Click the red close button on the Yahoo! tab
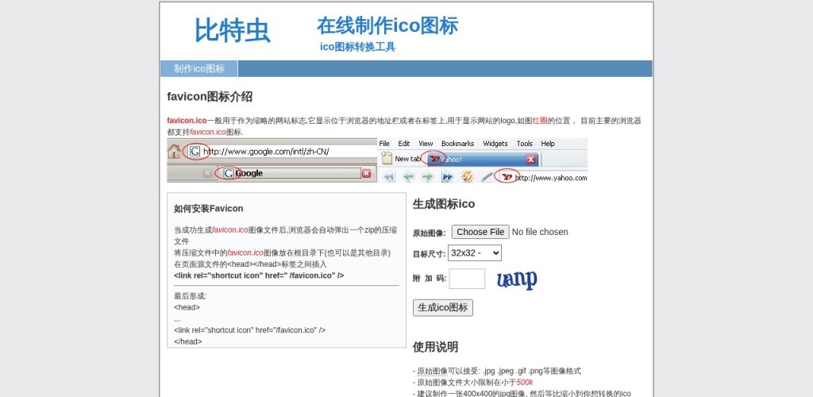Screen dimensions: 813x397 pyautogui.click(x=530, y=159)
